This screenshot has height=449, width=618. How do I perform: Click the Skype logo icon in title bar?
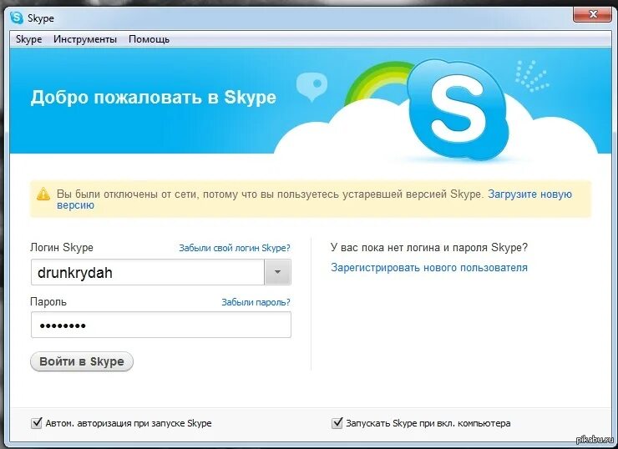point(17,18)
